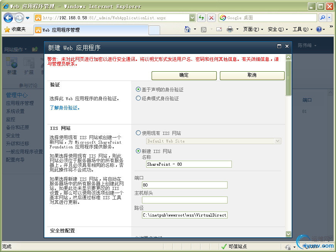Viewport: 336px width, 252px height.
Task: Expand the address bar URL dropdown
Action: click(x=192, y=18)
